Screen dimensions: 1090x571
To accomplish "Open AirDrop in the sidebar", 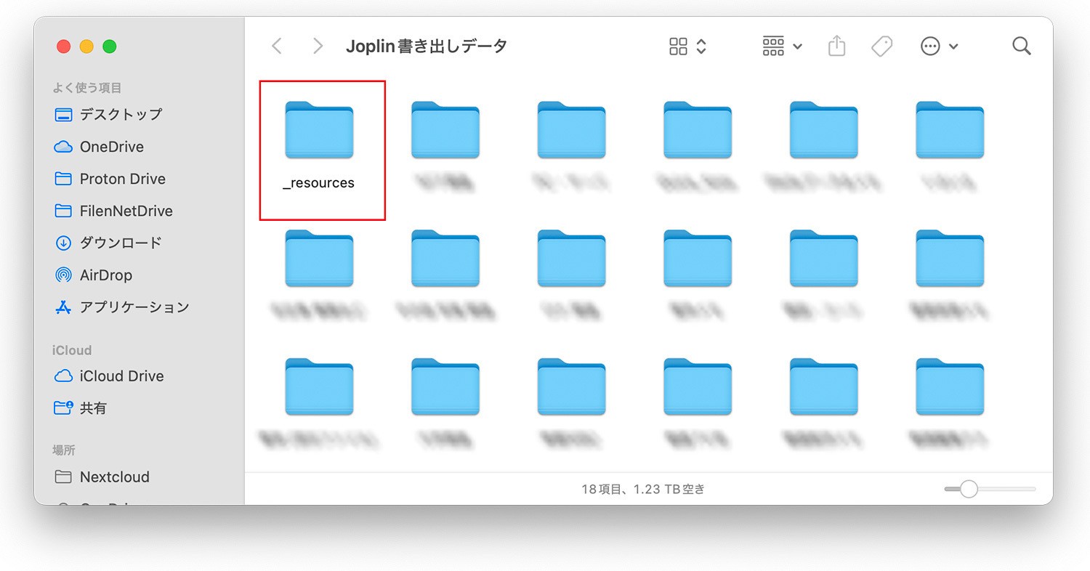I will coord(105,275).
